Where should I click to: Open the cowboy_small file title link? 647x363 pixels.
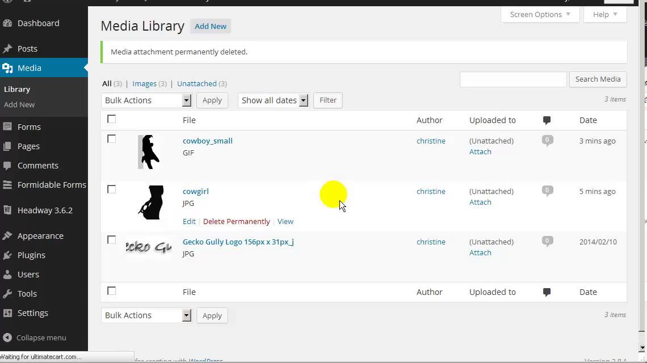[208, 141]
